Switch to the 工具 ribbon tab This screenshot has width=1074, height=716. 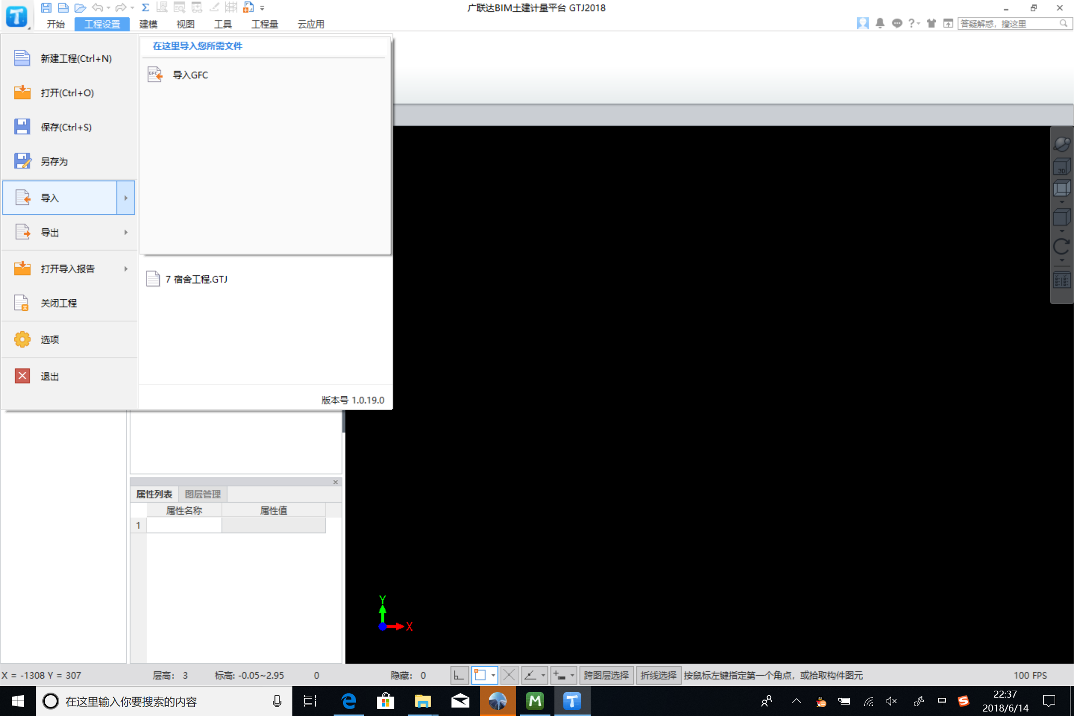point(223,24)
